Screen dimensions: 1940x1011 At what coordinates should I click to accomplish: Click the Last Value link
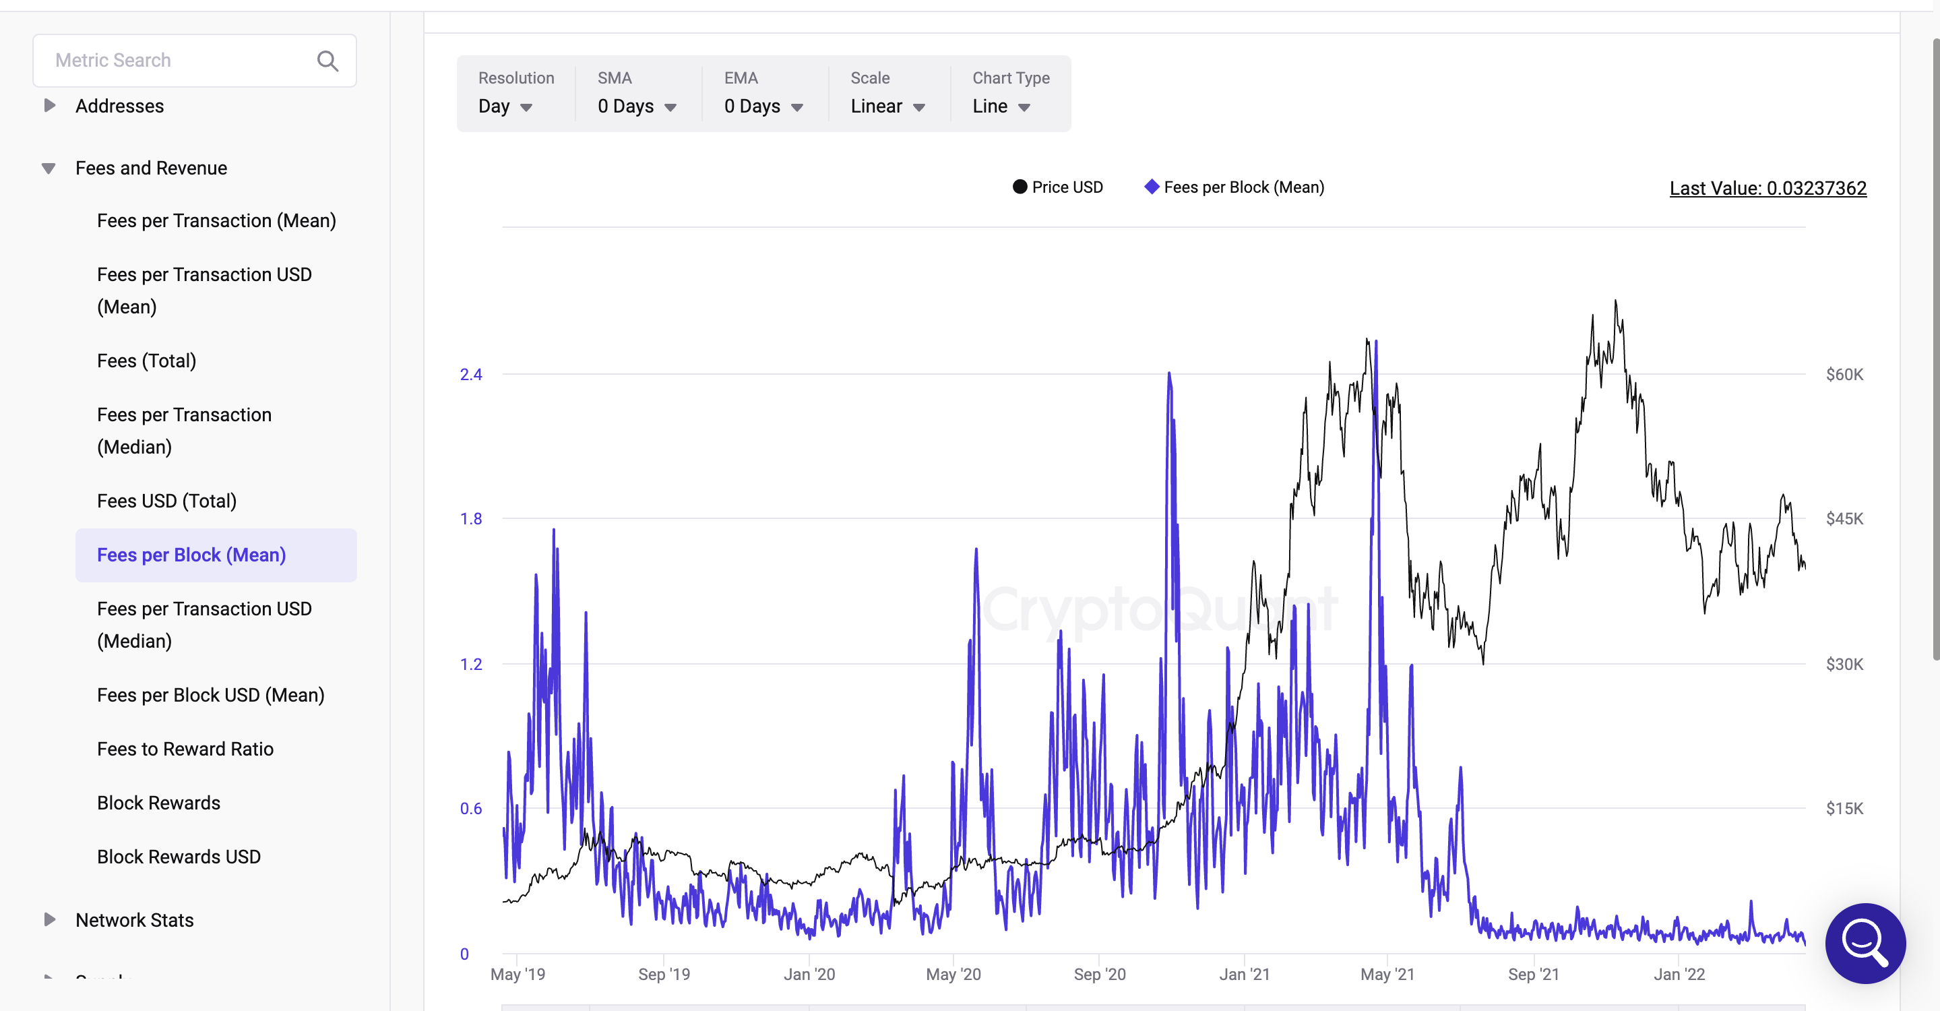1767,187
